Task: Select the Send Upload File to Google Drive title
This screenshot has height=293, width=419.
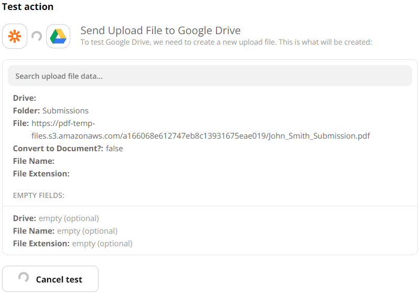Action: pos(160,30)
